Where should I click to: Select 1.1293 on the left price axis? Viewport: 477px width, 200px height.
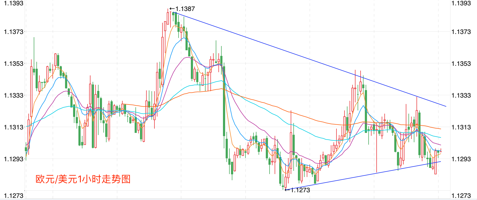[x=14, y=159]
